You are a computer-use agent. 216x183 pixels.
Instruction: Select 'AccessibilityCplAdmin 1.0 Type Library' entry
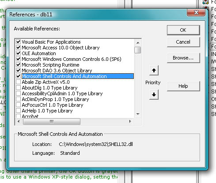62,93
